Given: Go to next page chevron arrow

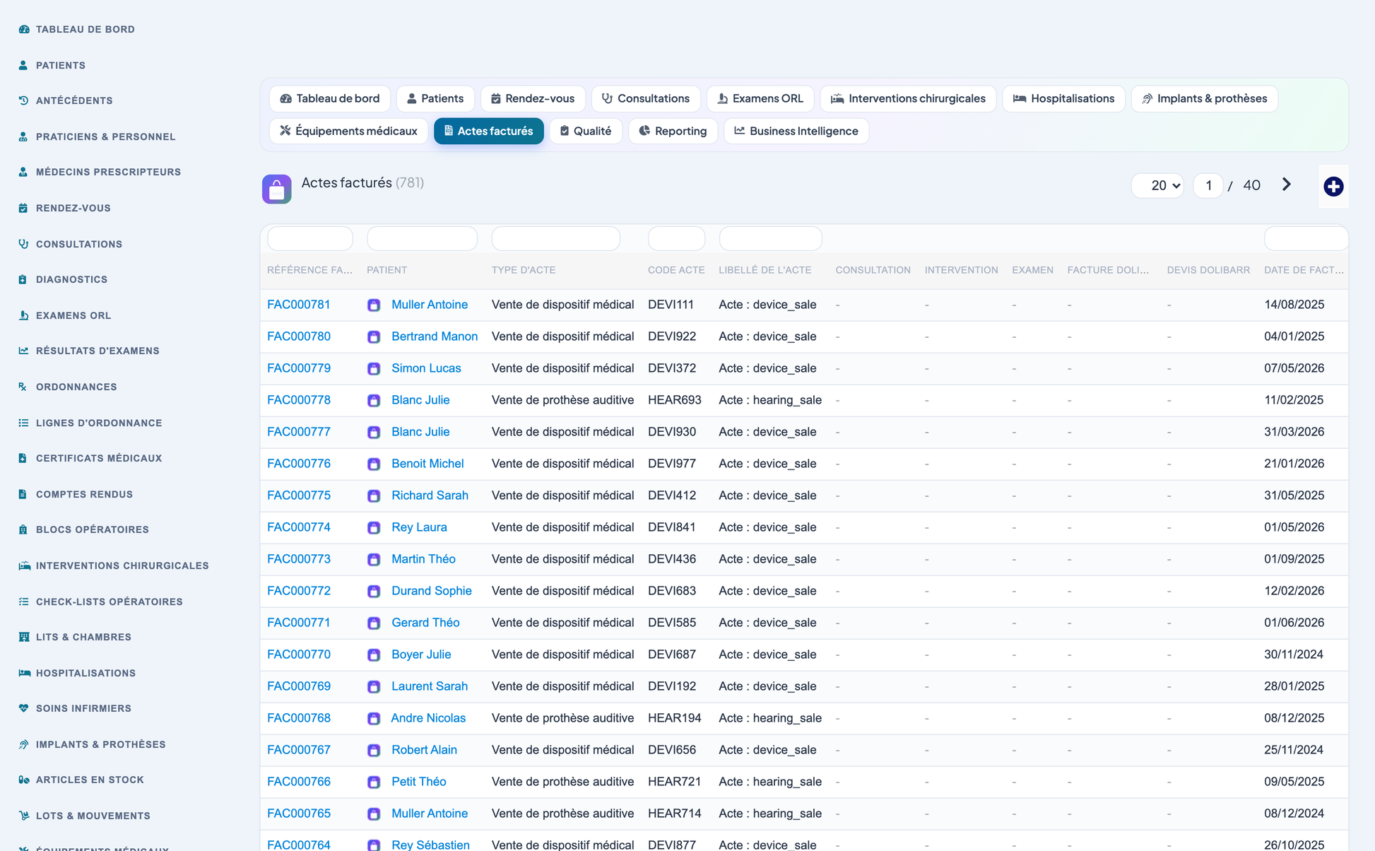Looking at the screenshot, I should click(1287, 184).
